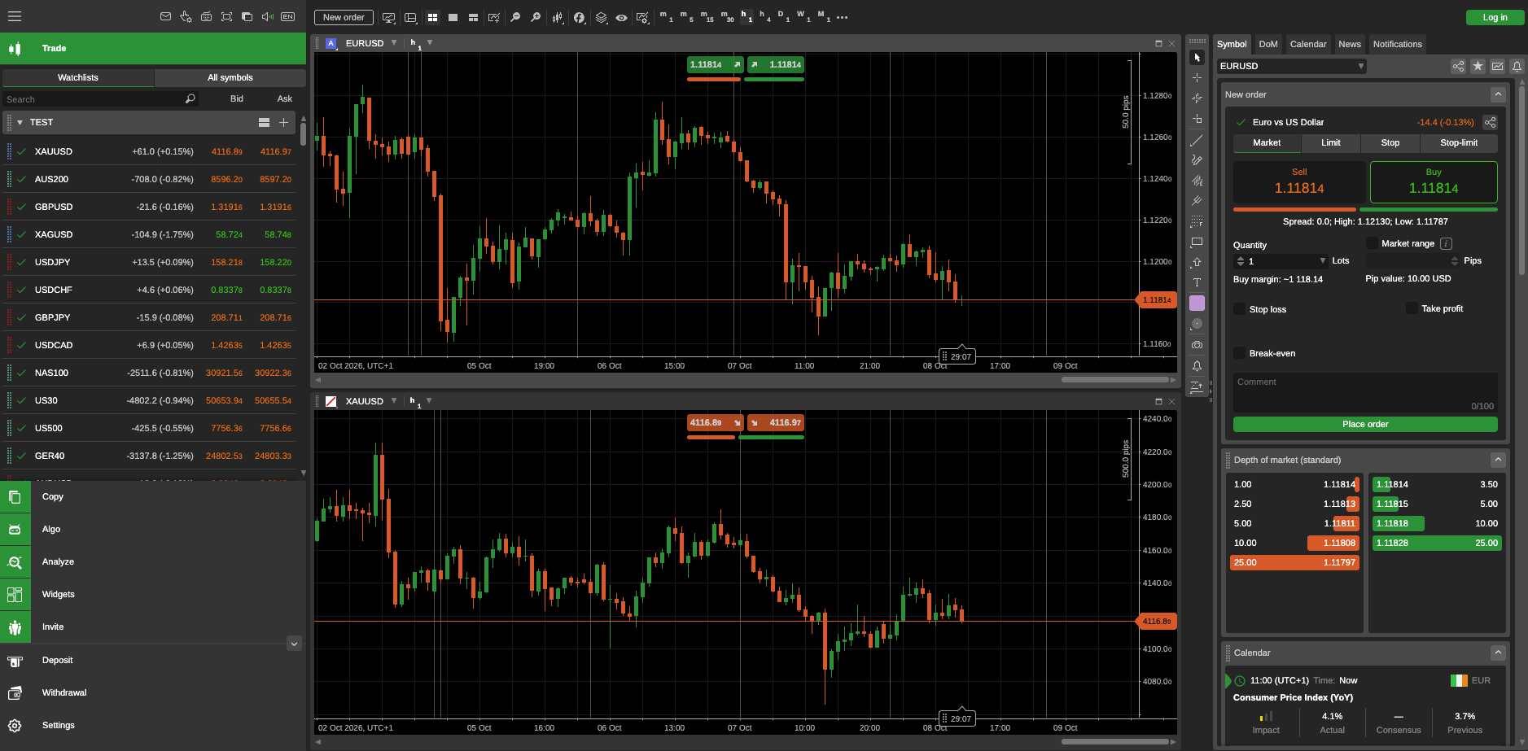This screenshot has width=1528, height=751.
Task: Tick the Market range checkbox
Action: [x=1372, y=243]
